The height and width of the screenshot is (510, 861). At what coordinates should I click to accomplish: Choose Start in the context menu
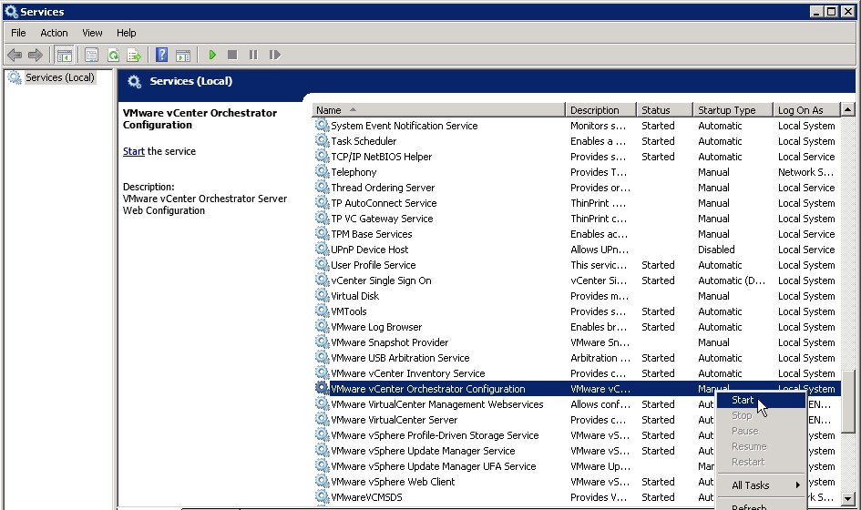pyautogui.click(x=743, y=400)
